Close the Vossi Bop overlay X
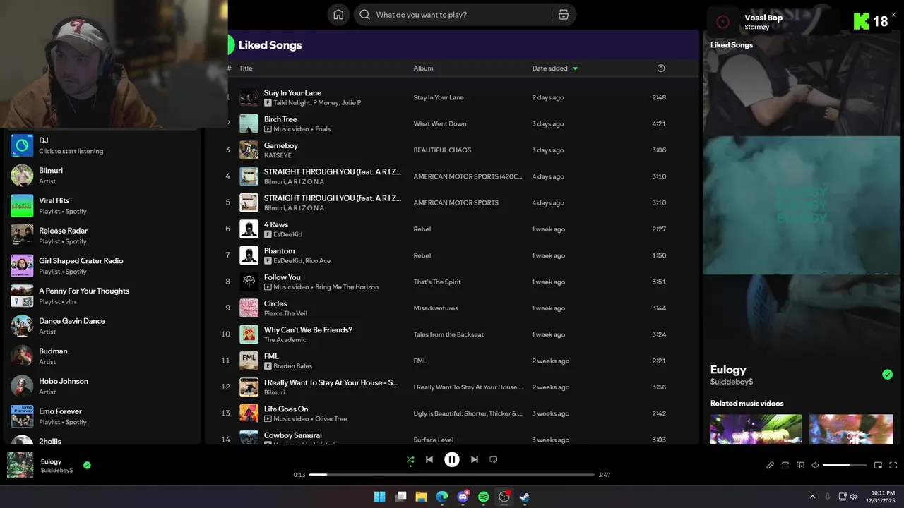The image size is (904, 508). tap(893, 15)
